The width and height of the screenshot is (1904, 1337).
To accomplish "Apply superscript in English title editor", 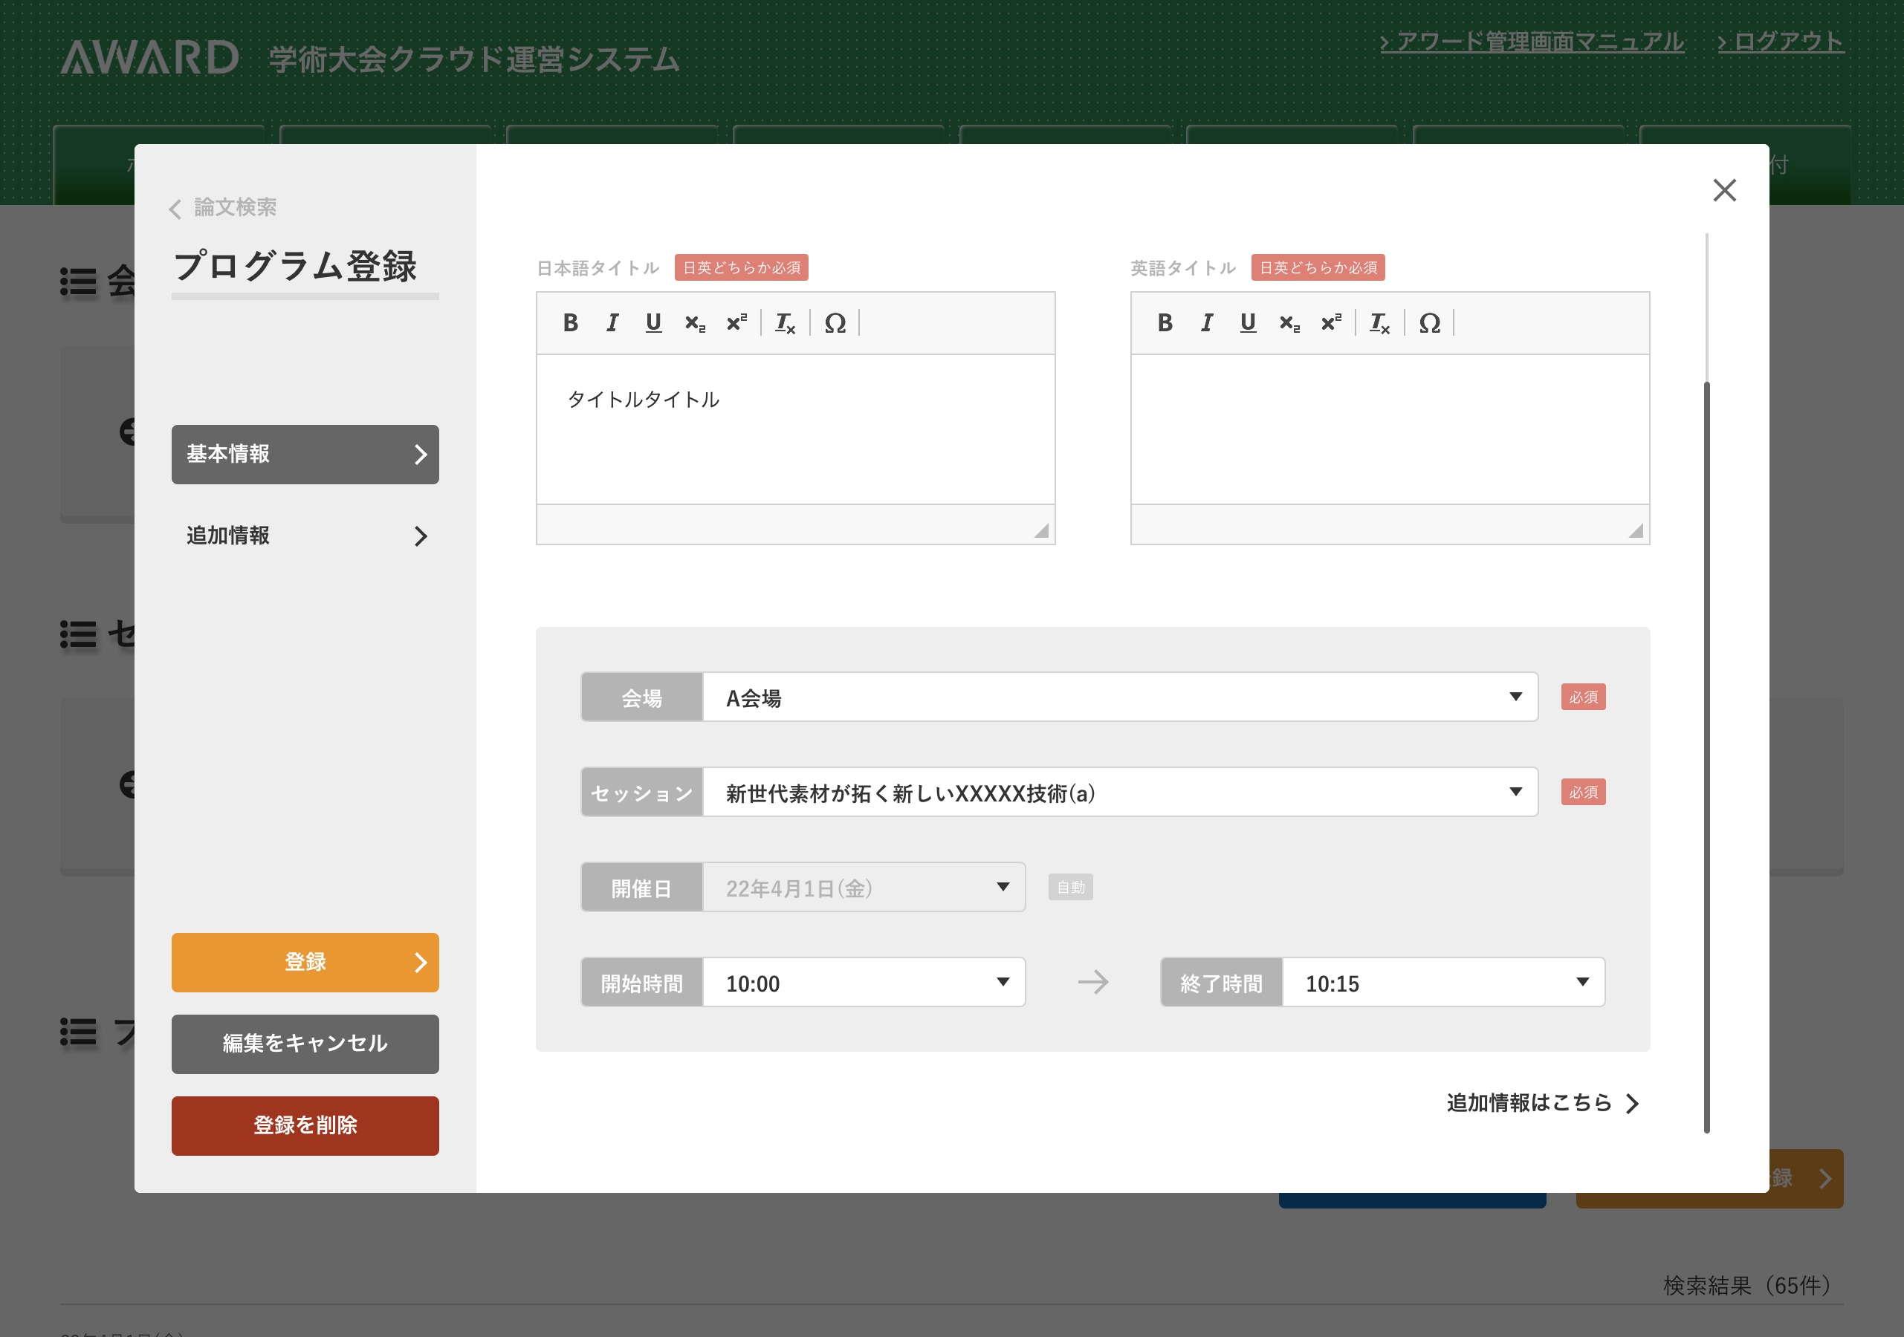I will [x=1331, y=322].
